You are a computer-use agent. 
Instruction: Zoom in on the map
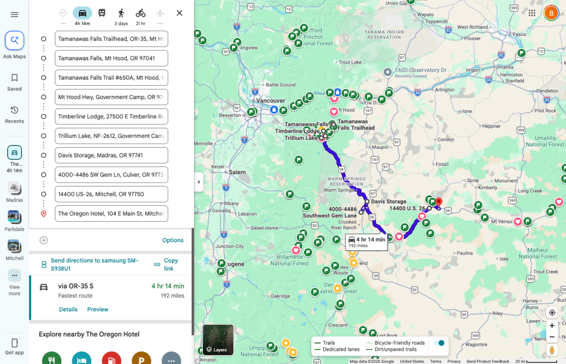[x=552, y=325]
